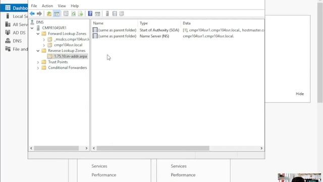
Task: Open Help with the blue question mark icon
Action: (90, 14)
